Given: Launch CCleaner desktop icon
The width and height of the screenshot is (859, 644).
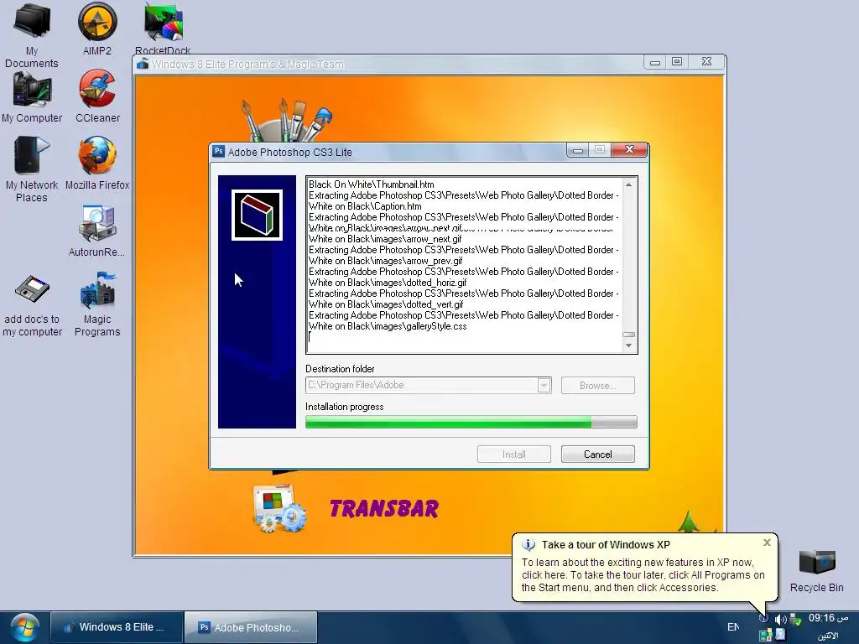Looking at the screenshot, I should pos(97,96).
